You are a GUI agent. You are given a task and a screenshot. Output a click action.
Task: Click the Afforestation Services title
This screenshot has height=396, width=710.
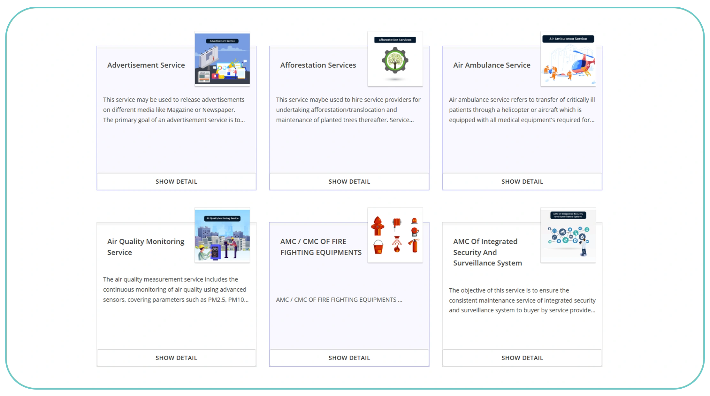pos(318,65)
